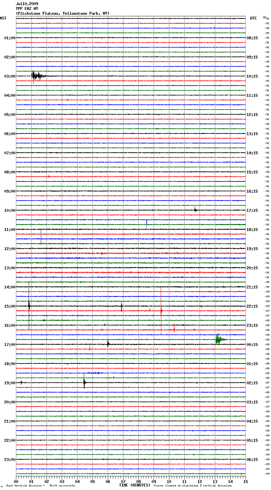Click the 08:15 UTC time label
The height and width of the screenshot is (490, 271).
252,38
